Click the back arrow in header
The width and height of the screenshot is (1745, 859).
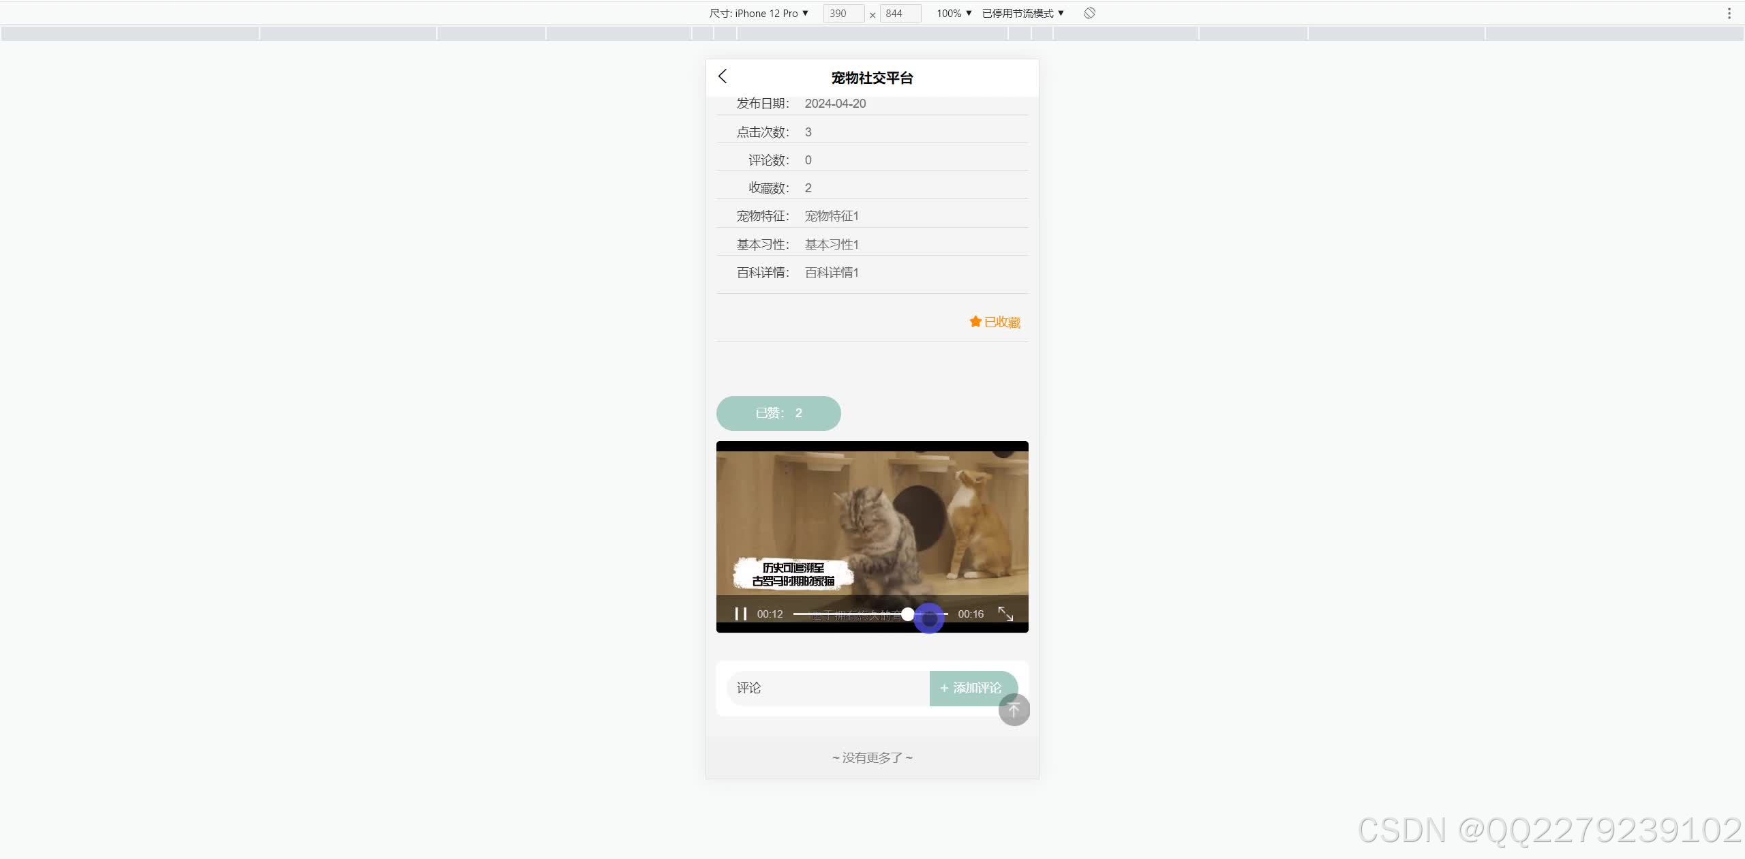(723, 76)
